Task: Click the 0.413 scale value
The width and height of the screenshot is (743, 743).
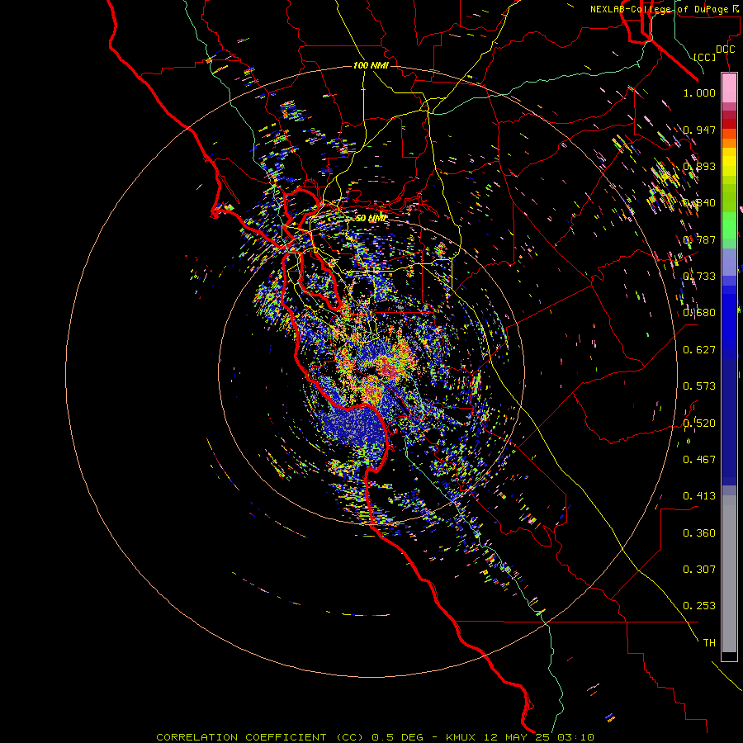Action: point(699,496)
